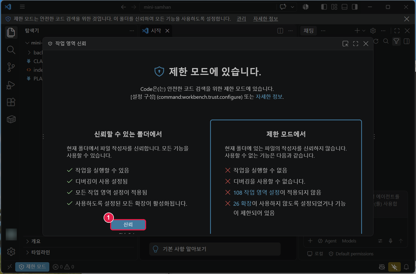
Task: Open notifications bell in status bar
Action: [x=406, y=267]
